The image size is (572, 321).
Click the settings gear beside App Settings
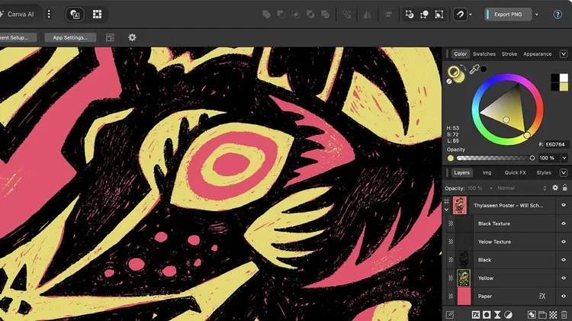click(132, 37)
